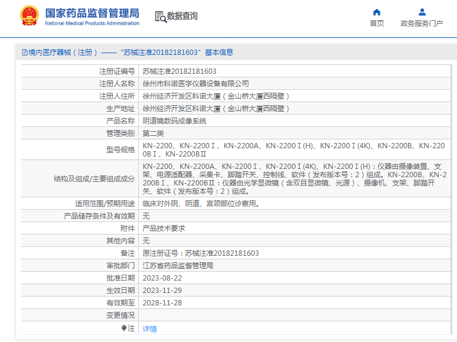Click 政务服务门户 text link
Viewport: 457px width, 342px height.
(x=422, y=23)
